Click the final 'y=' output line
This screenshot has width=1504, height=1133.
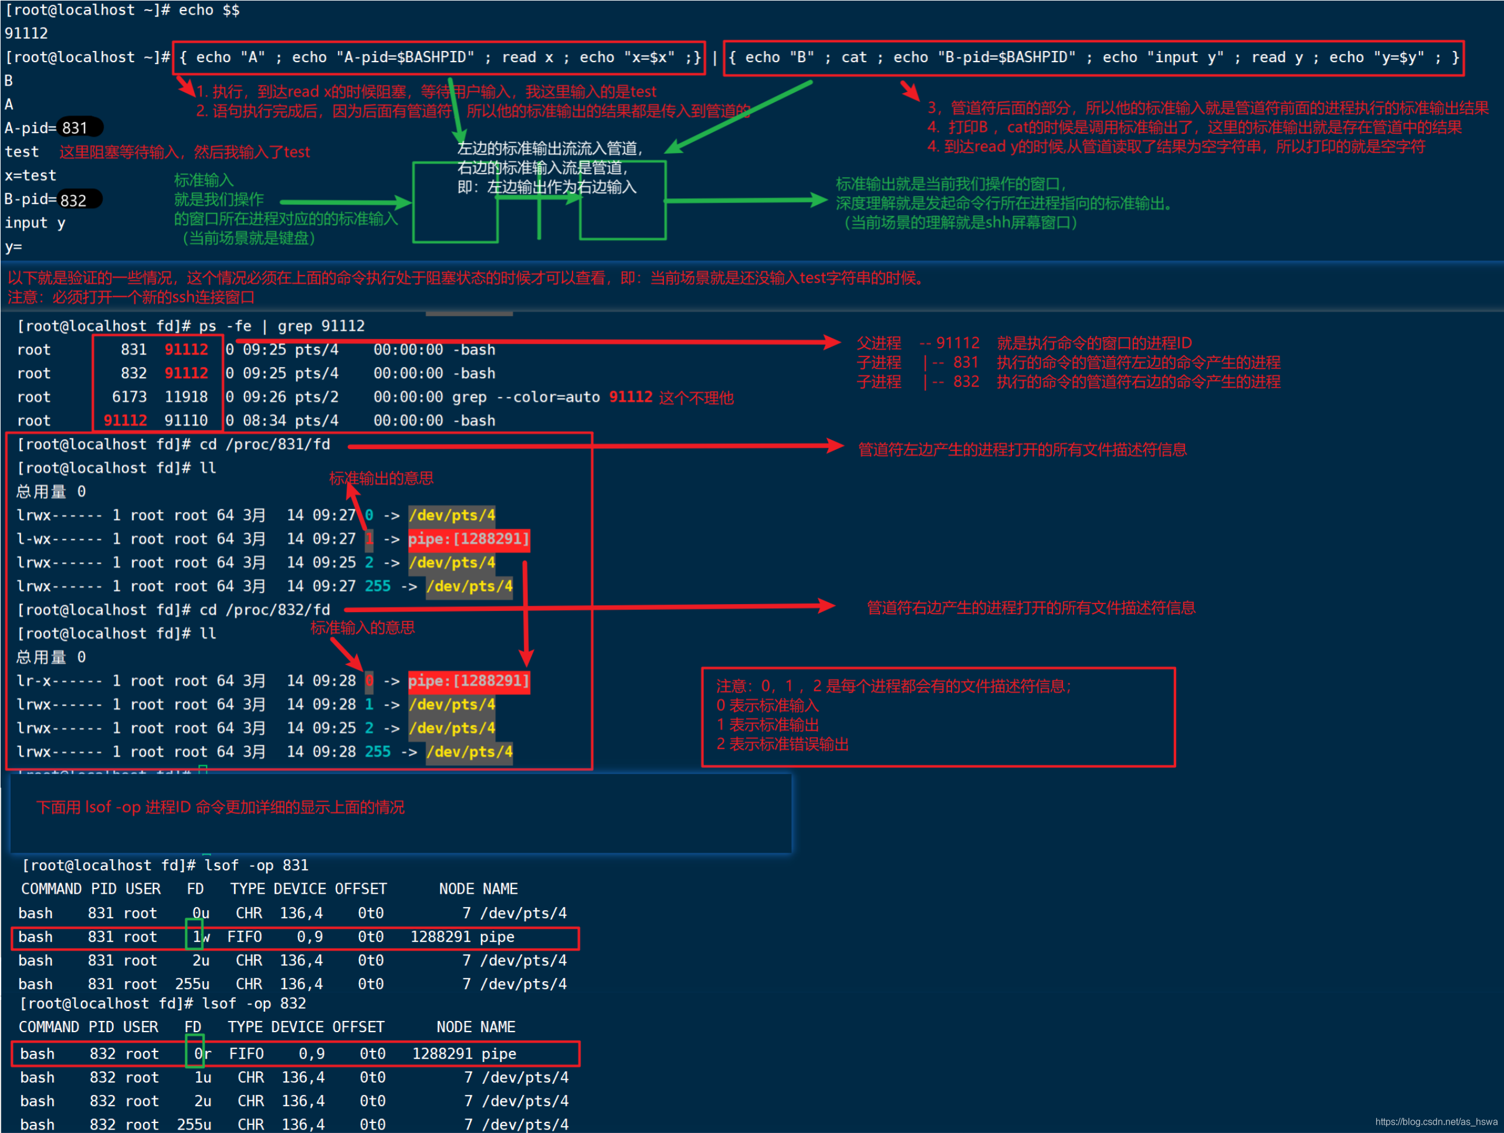(13, 247)
